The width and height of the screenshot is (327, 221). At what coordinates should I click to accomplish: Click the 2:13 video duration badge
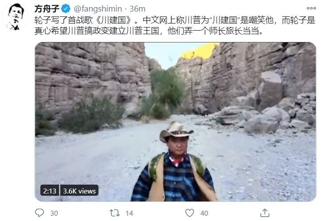tap(50, 191)
